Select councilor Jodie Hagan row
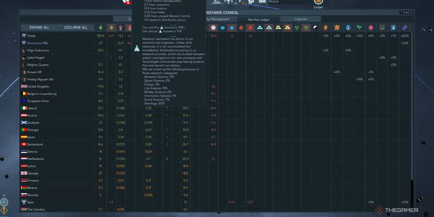 (x=215, y=57)
